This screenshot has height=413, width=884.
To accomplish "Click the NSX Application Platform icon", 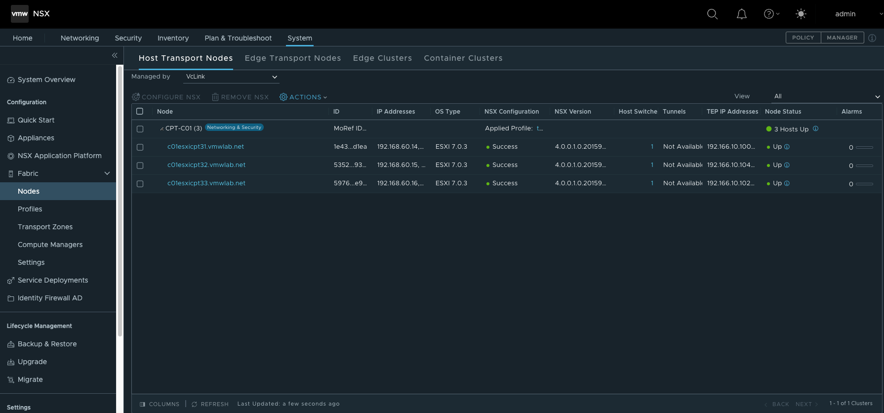I will pyautogui.click(x=11, y=156).
